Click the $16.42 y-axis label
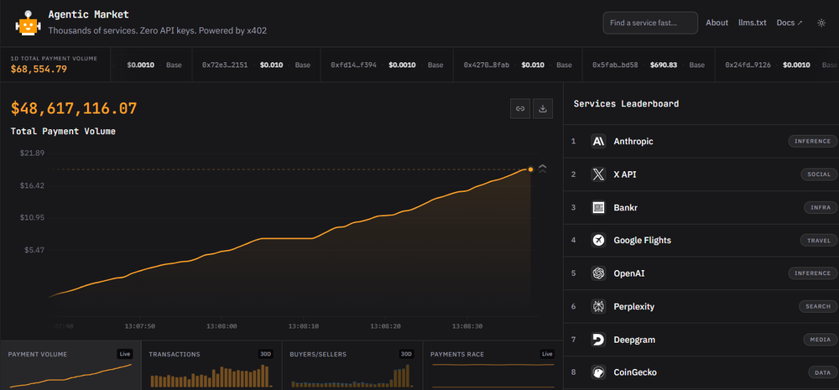The width and height of the screenshot is (839, 390). coord(32,185)
